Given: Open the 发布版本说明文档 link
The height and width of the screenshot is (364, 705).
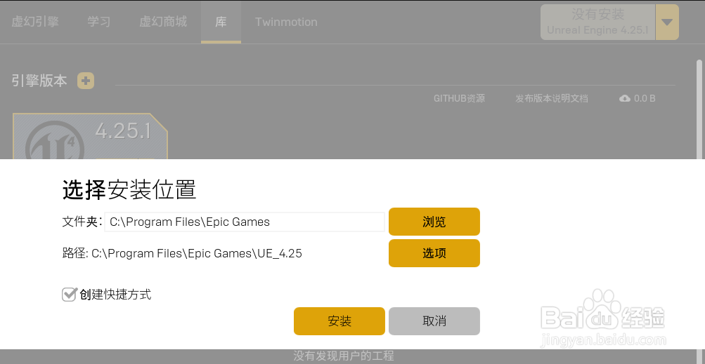Looking at the screenshot, I should click(551, 98).
